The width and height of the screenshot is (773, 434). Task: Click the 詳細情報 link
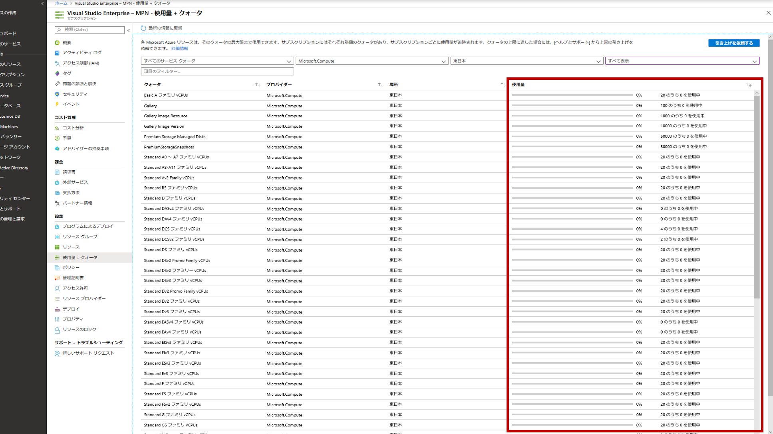179,49
